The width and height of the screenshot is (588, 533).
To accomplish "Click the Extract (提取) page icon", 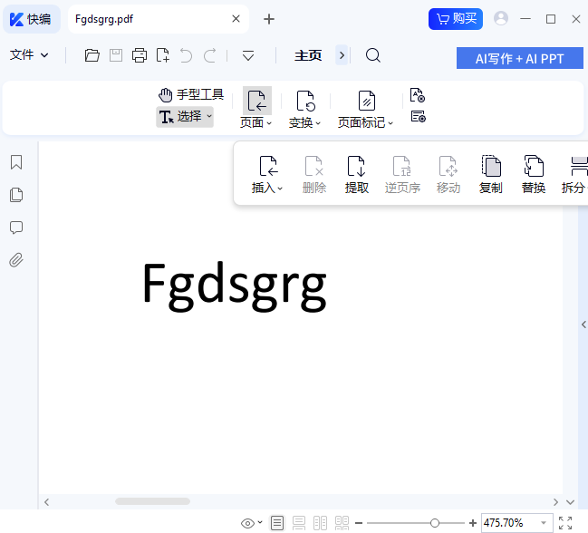I will click(357, 175).
